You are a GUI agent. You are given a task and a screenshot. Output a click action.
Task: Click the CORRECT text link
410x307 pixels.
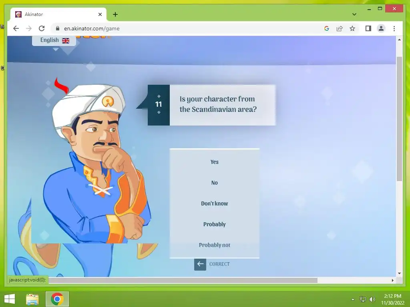point(219,264)
